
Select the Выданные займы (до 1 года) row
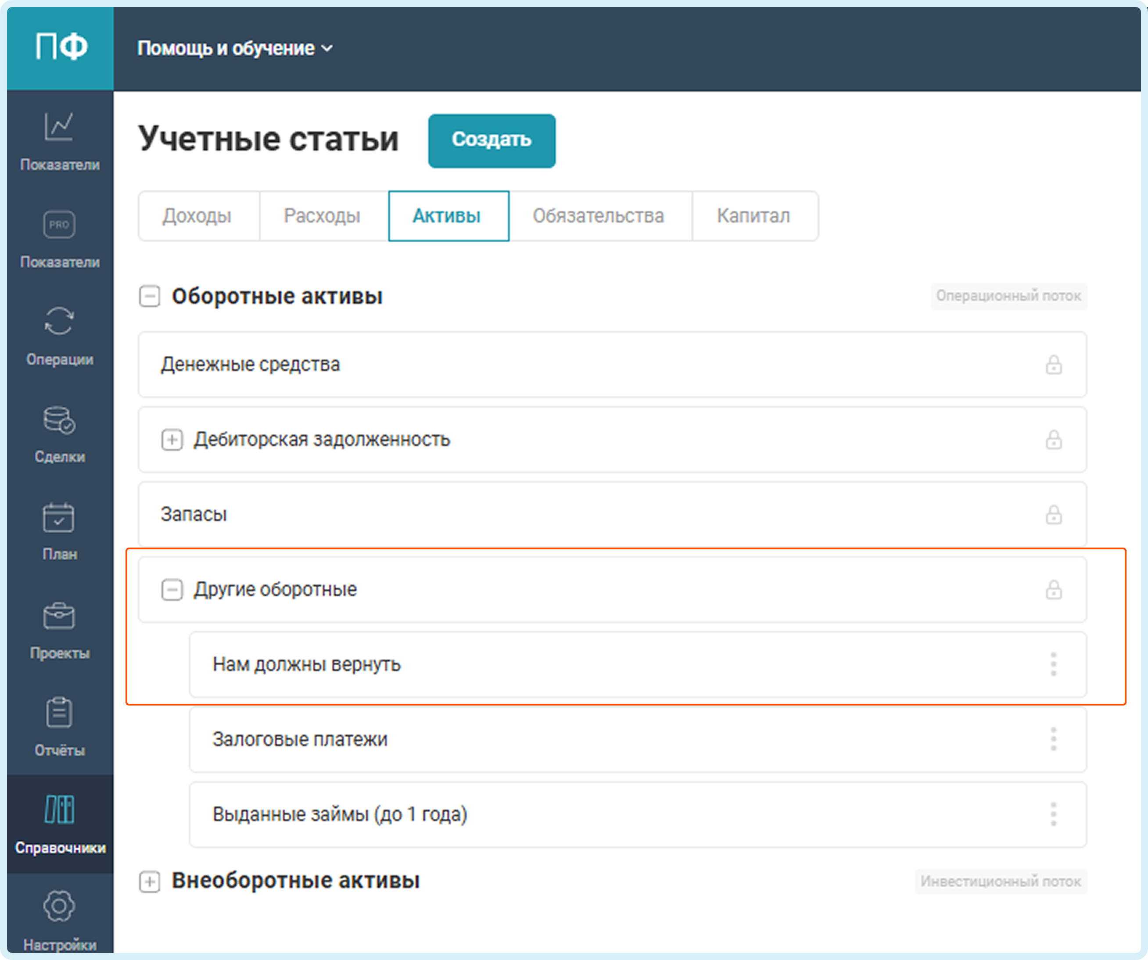(x=340, y=815)
